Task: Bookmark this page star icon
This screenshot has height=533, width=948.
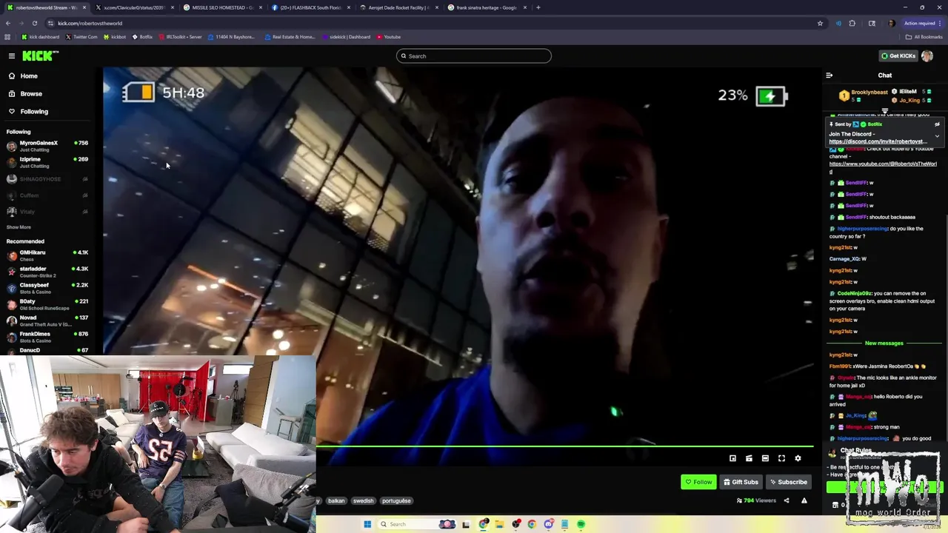Action: (820, 23)
